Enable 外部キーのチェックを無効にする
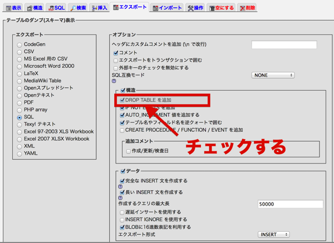Viewport: 334px width, 243px height. tap(116, 68)
